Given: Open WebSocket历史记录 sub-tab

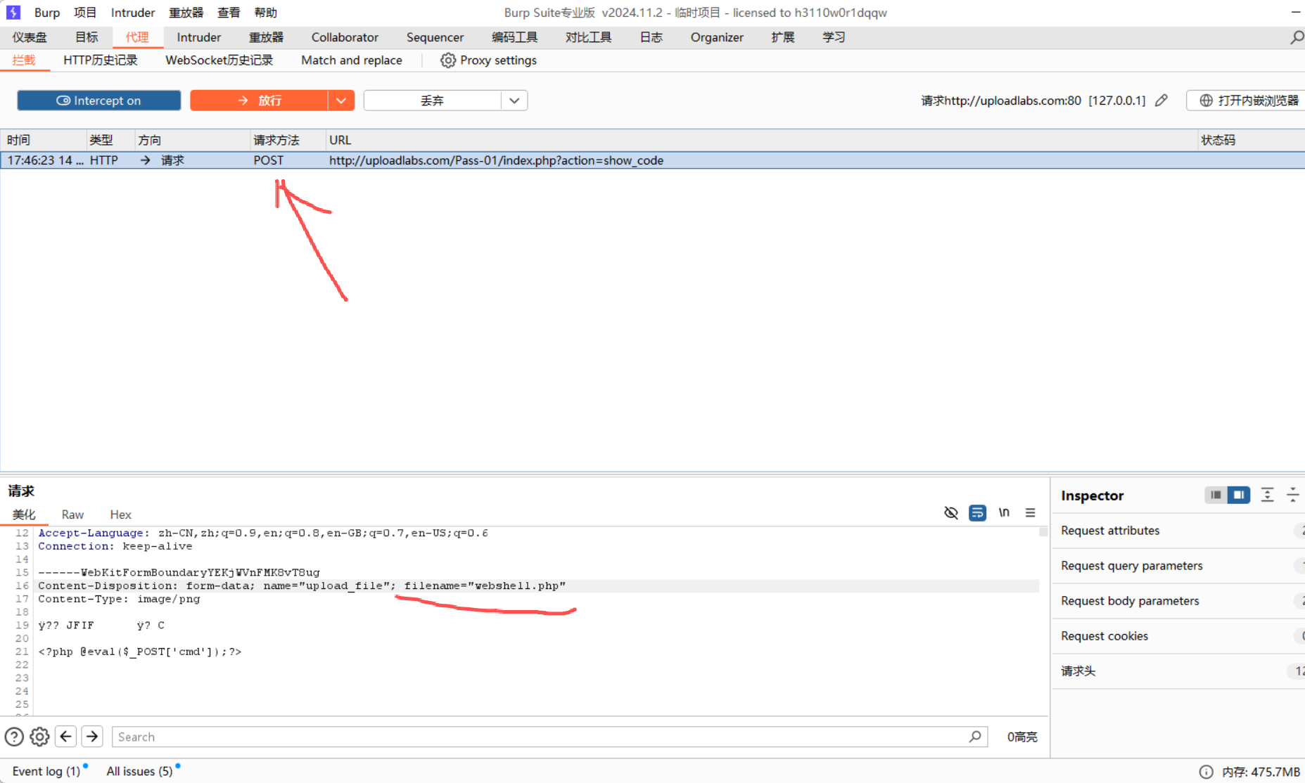Looking at the screenshot, I should [x=219, y=60].
